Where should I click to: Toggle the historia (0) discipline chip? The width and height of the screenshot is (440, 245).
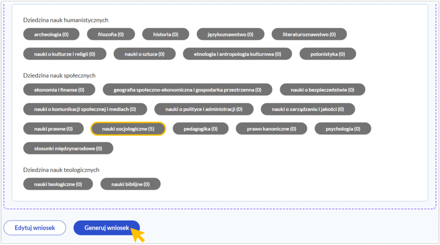pyautogui.click(x=165, y=34)
